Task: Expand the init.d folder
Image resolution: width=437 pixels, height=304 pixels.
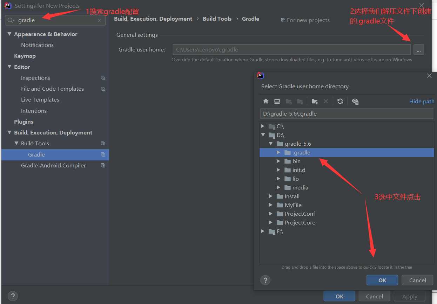Action: [x=278, y=170]
